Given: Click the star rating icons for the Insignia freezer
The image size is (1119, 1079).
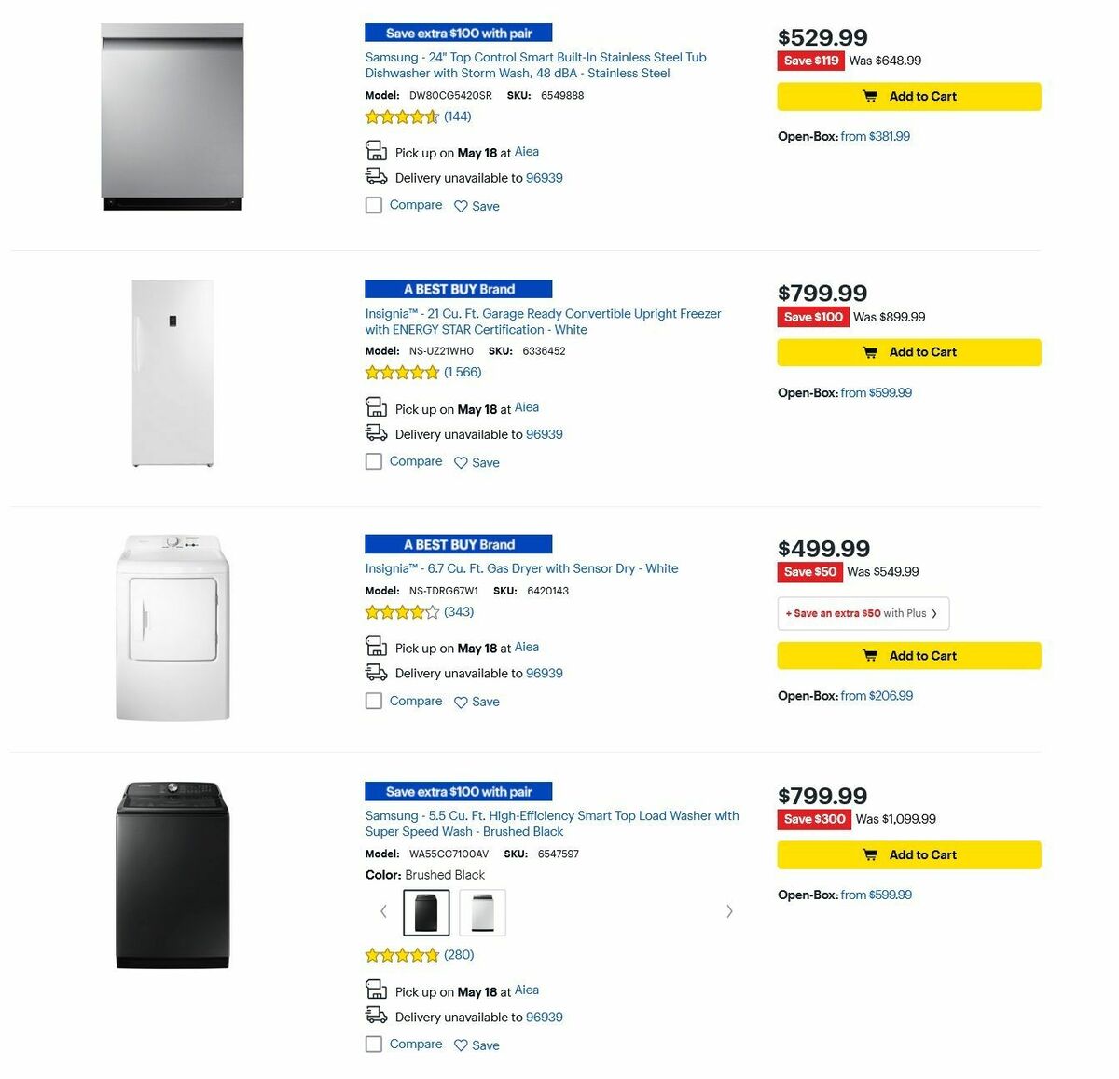Looking at the screenshot, I should tap(402, 372).
